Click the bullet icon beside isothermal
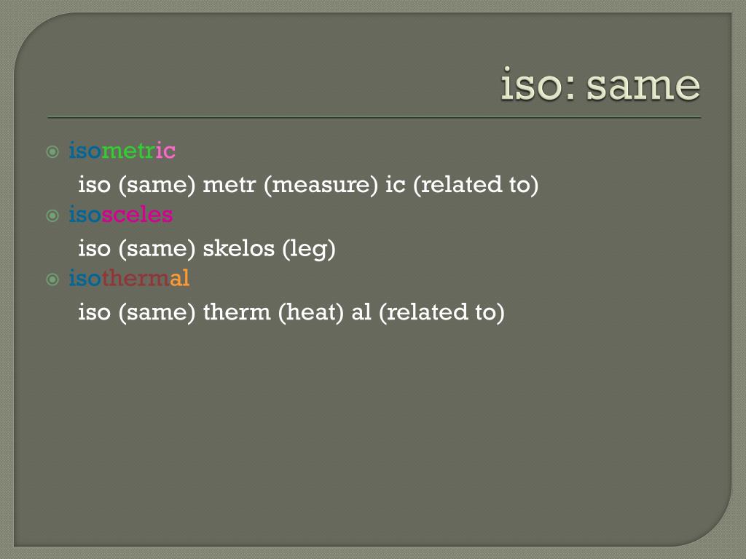Image resolution: width=746 pixels, height=559 pixels. pos(52,279)
